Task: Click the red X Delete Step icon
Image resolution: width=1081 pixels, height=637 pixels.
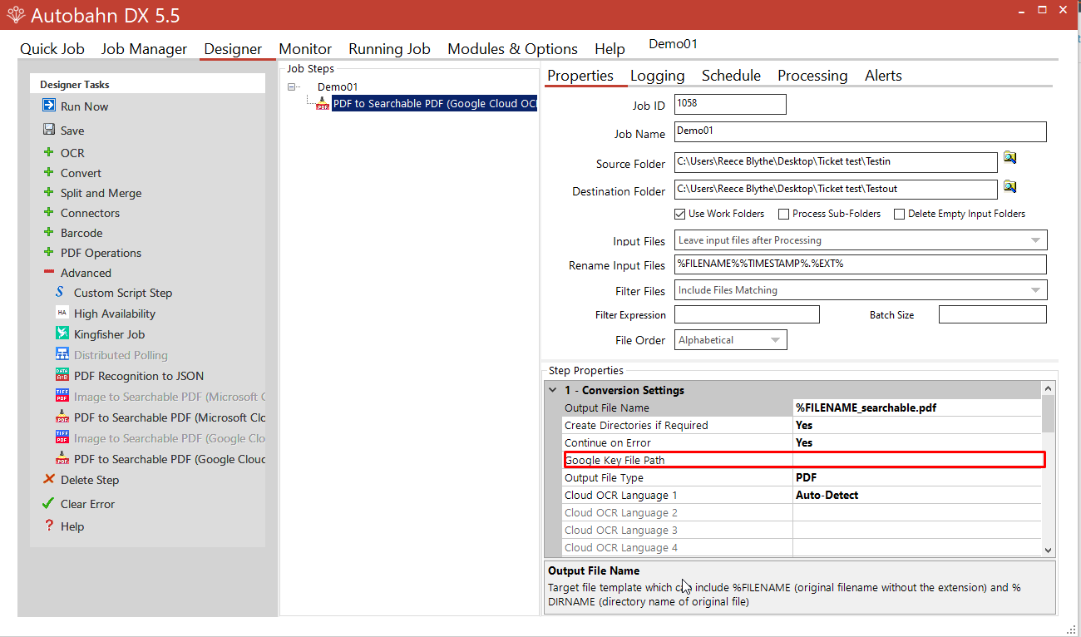Action: coord(49,480)
